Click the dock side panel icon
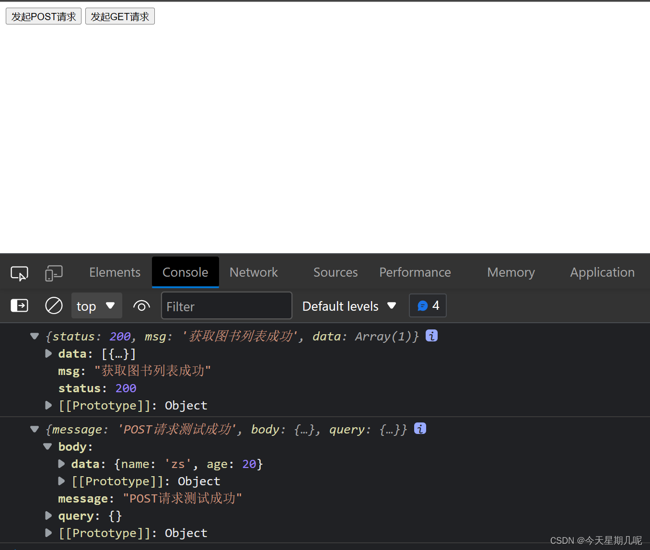This screenshot has height=550, width=650. coord(19,305)
